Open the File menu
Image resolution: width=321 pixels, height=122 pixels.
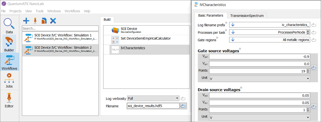(x=4, y=11)
